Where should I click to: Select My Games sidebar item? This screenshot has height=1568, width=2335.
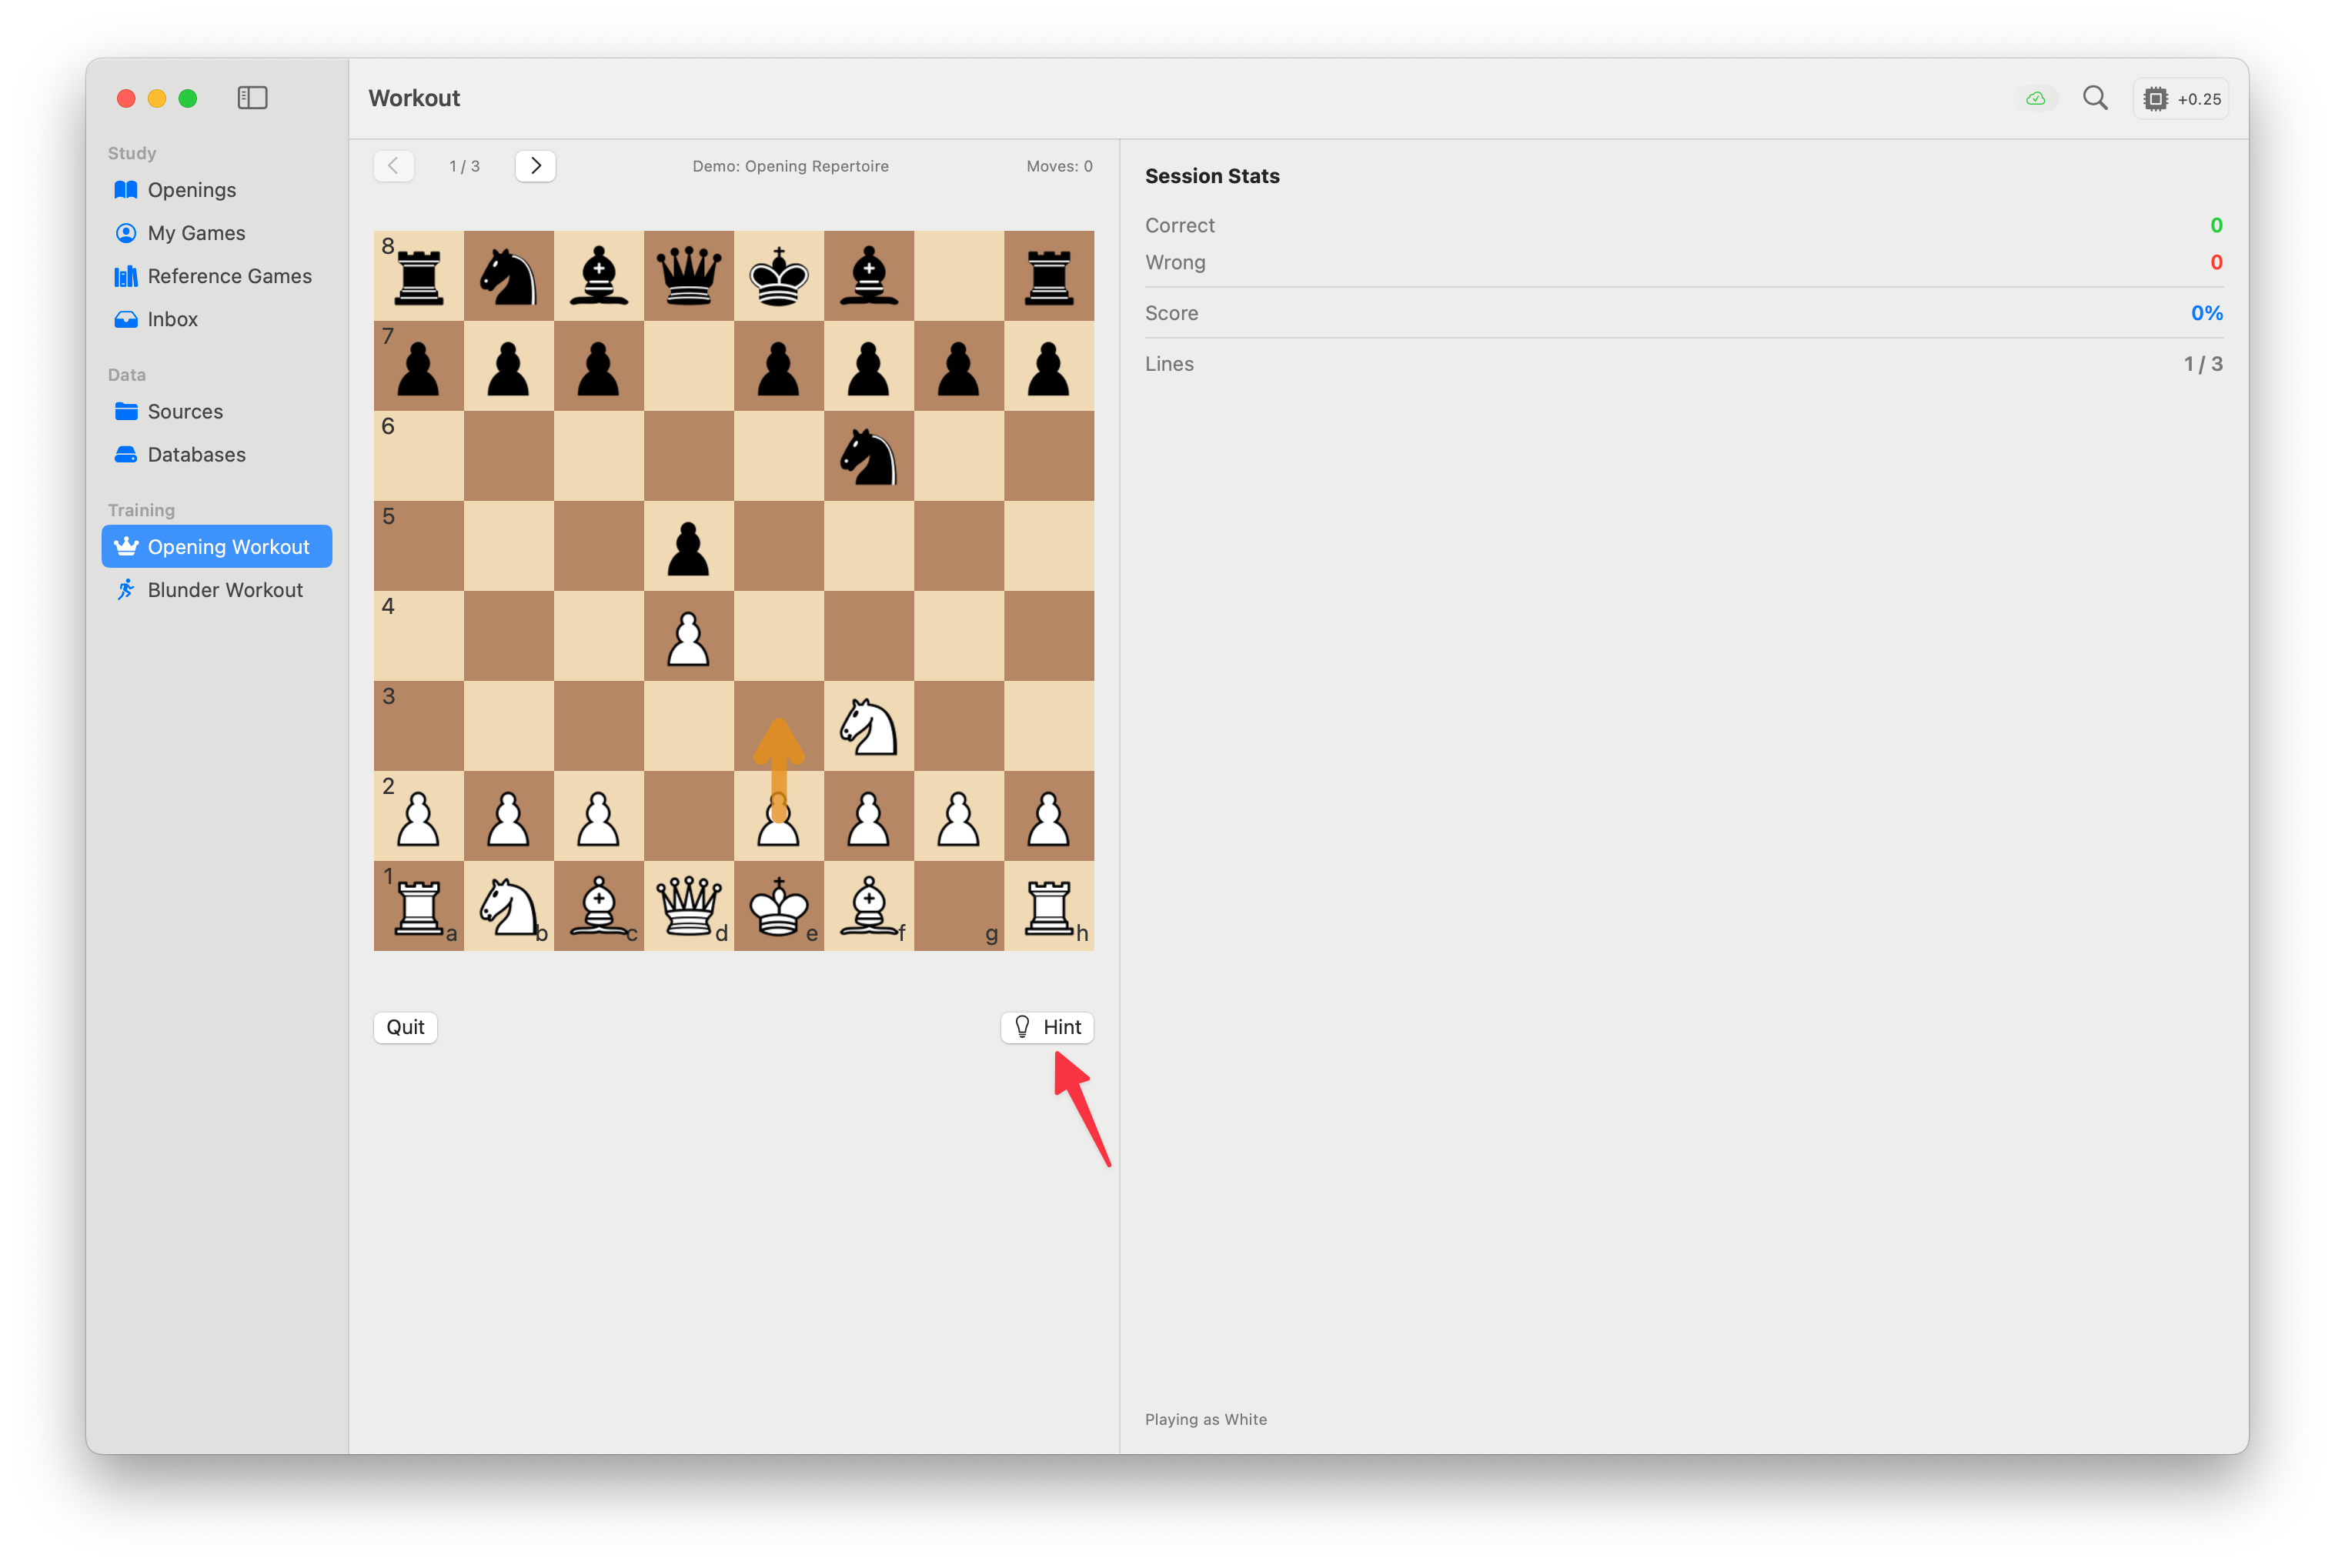pos(196,233)
